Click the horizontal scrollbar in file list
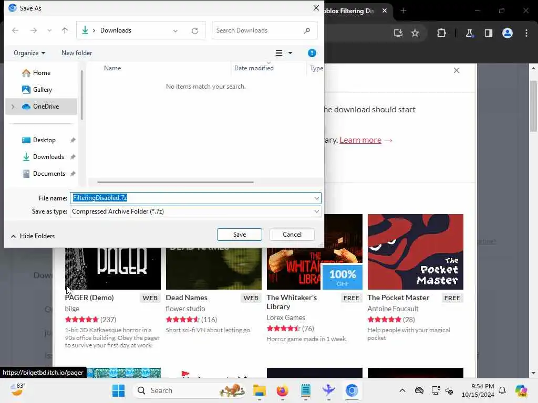Image resolution: width=538 pixels, height=403 pixels. point(175,182)
